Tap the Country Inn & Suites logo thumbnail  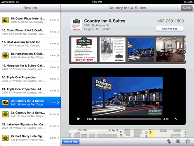(x=76, y=25)
